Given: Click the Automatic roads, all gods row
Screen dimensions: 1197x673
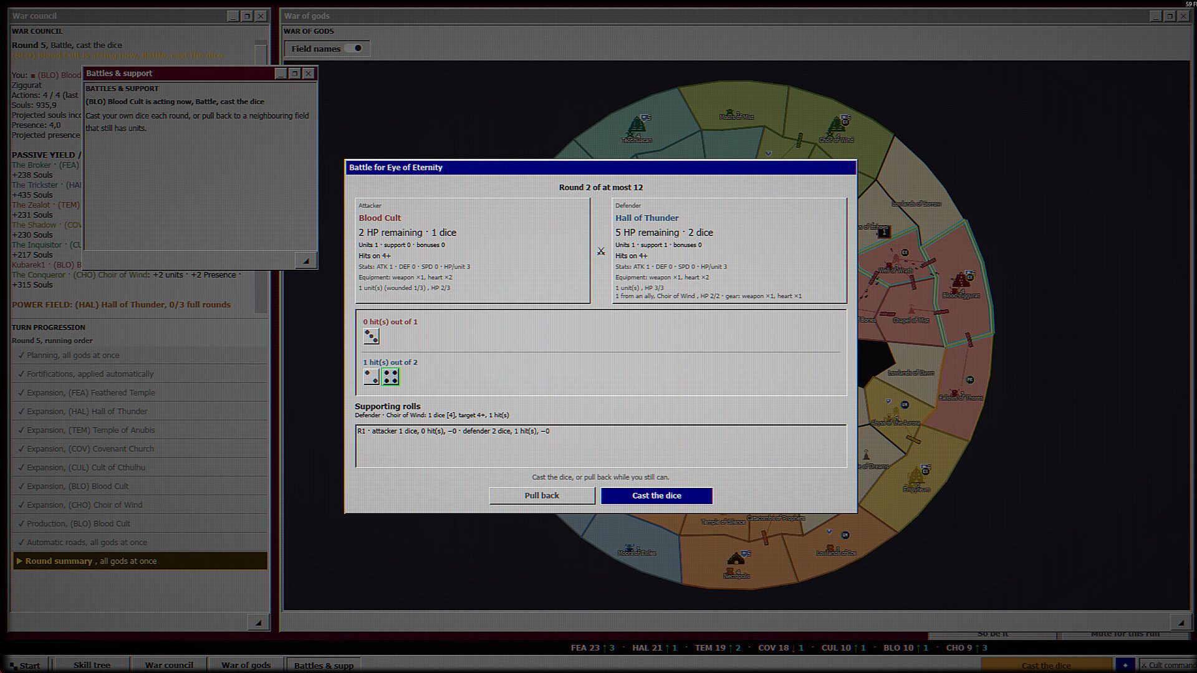Looking at the screenshot, I should pos(140,542).
